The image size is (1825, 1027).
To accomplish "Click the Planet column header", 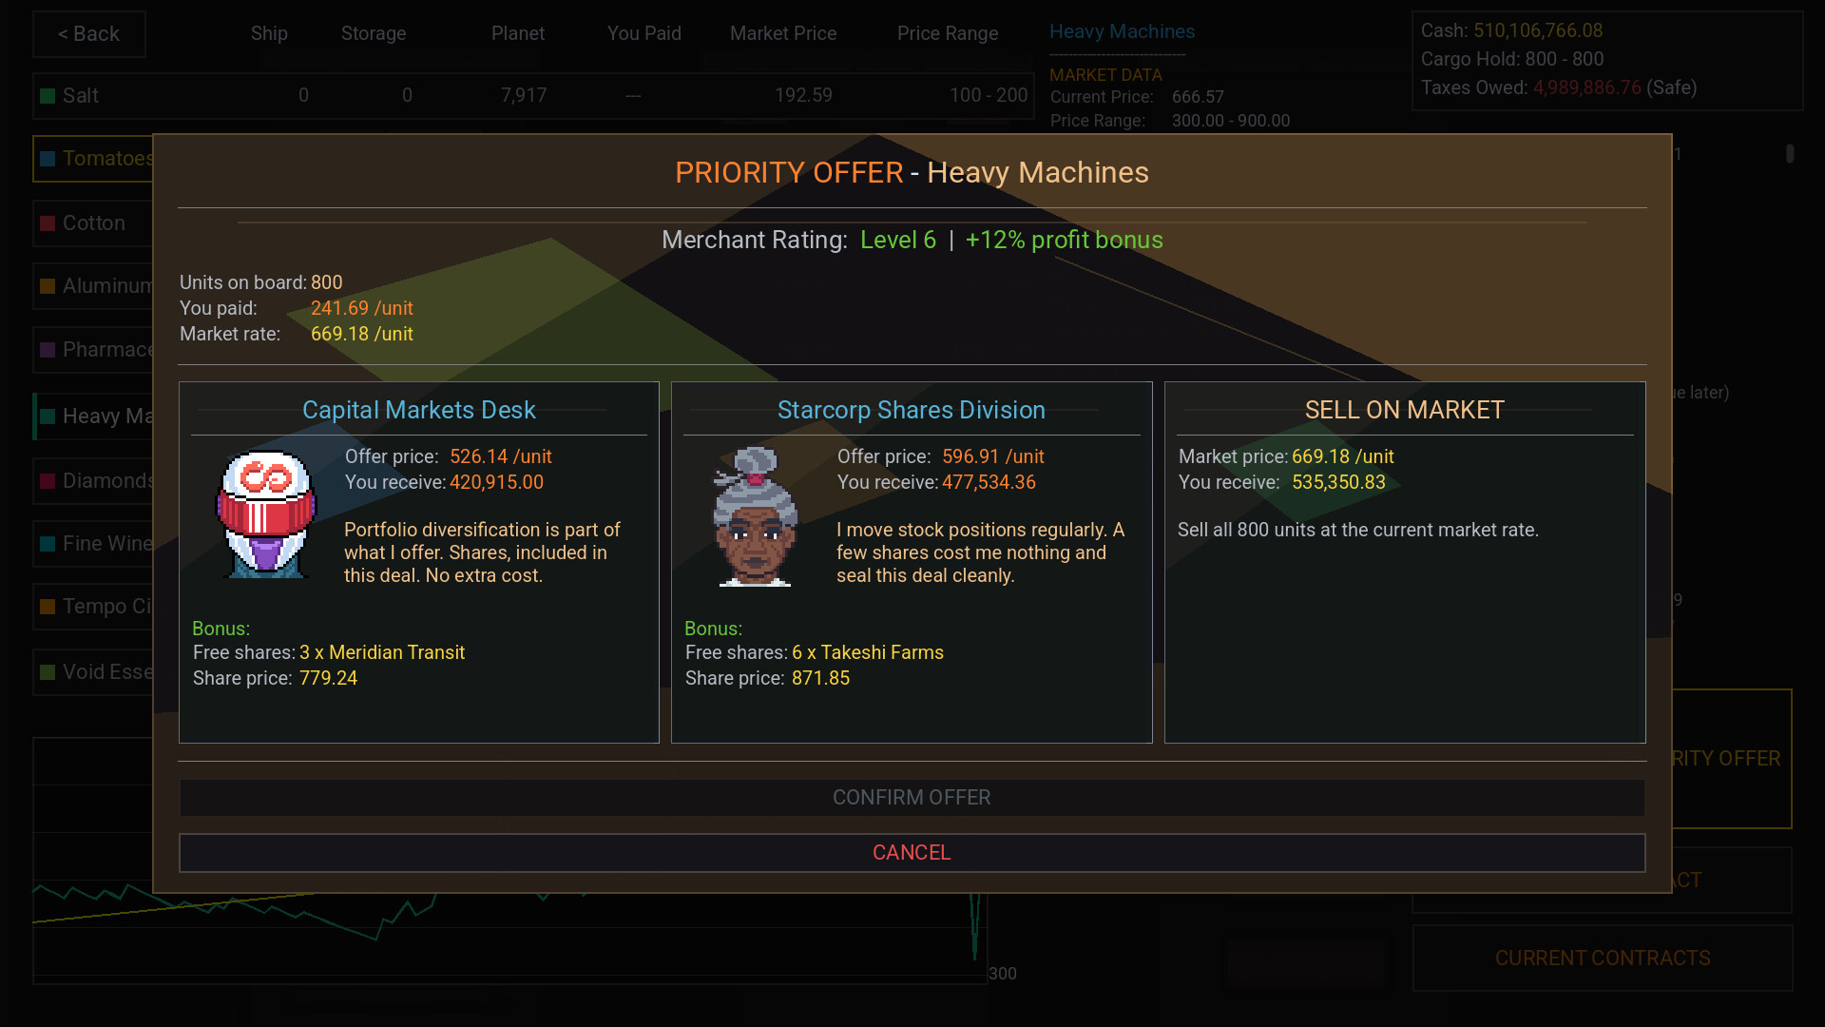I will coord(518,33).
